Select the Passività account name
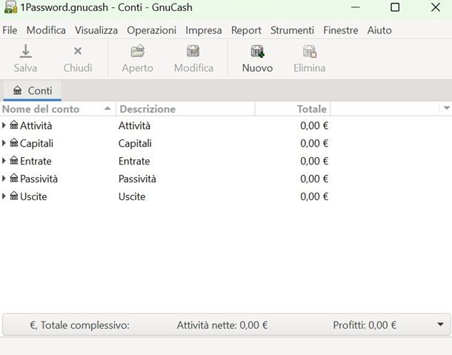Viewport: 452px width, 355px height. pyautogui.click(x=39, y=179)
